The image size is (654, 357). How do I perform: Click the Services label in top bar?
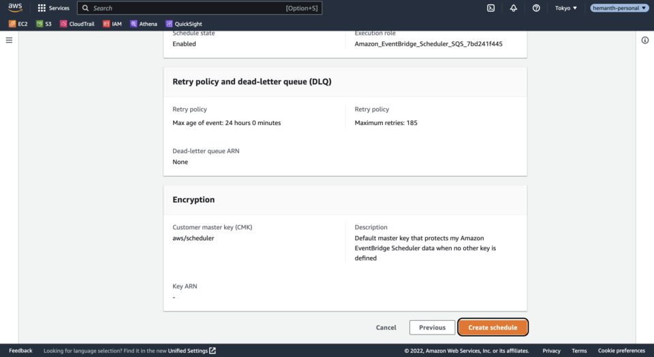(59, 8)
